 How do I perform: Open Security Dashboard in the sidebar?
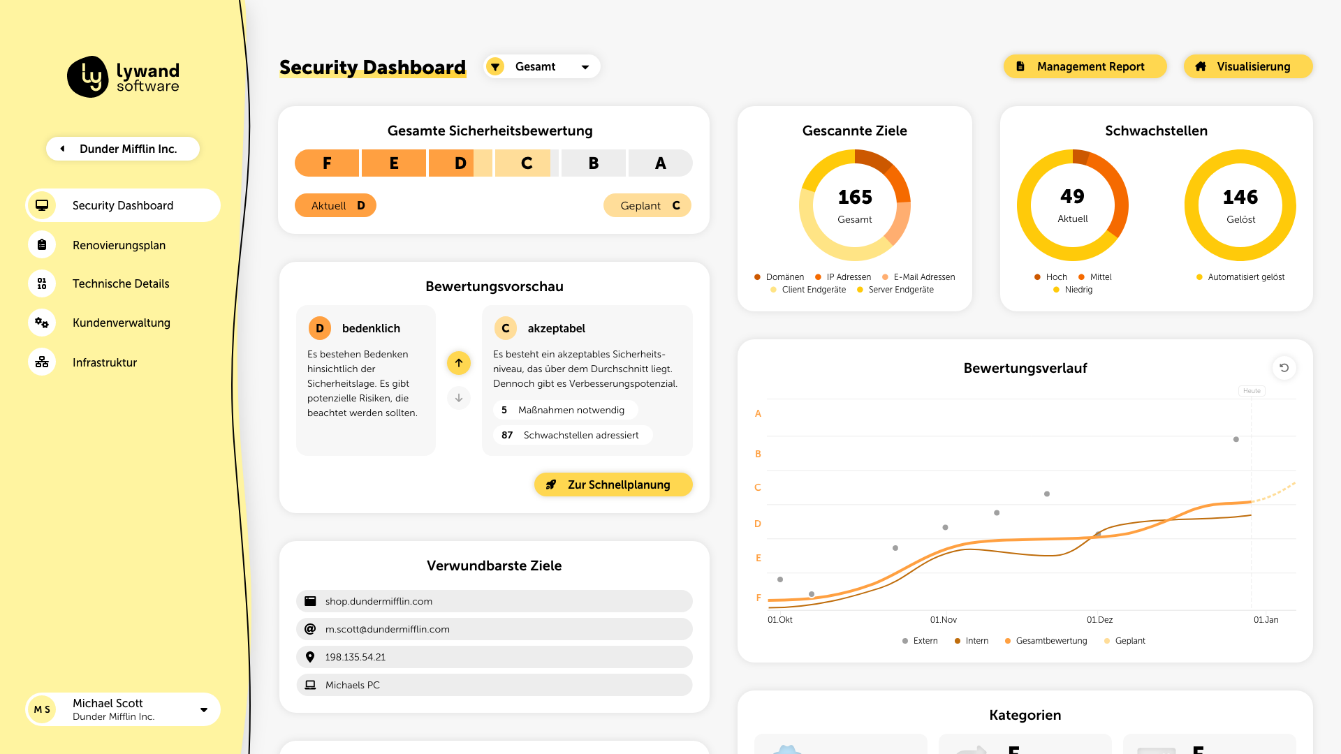click(123, 205)
